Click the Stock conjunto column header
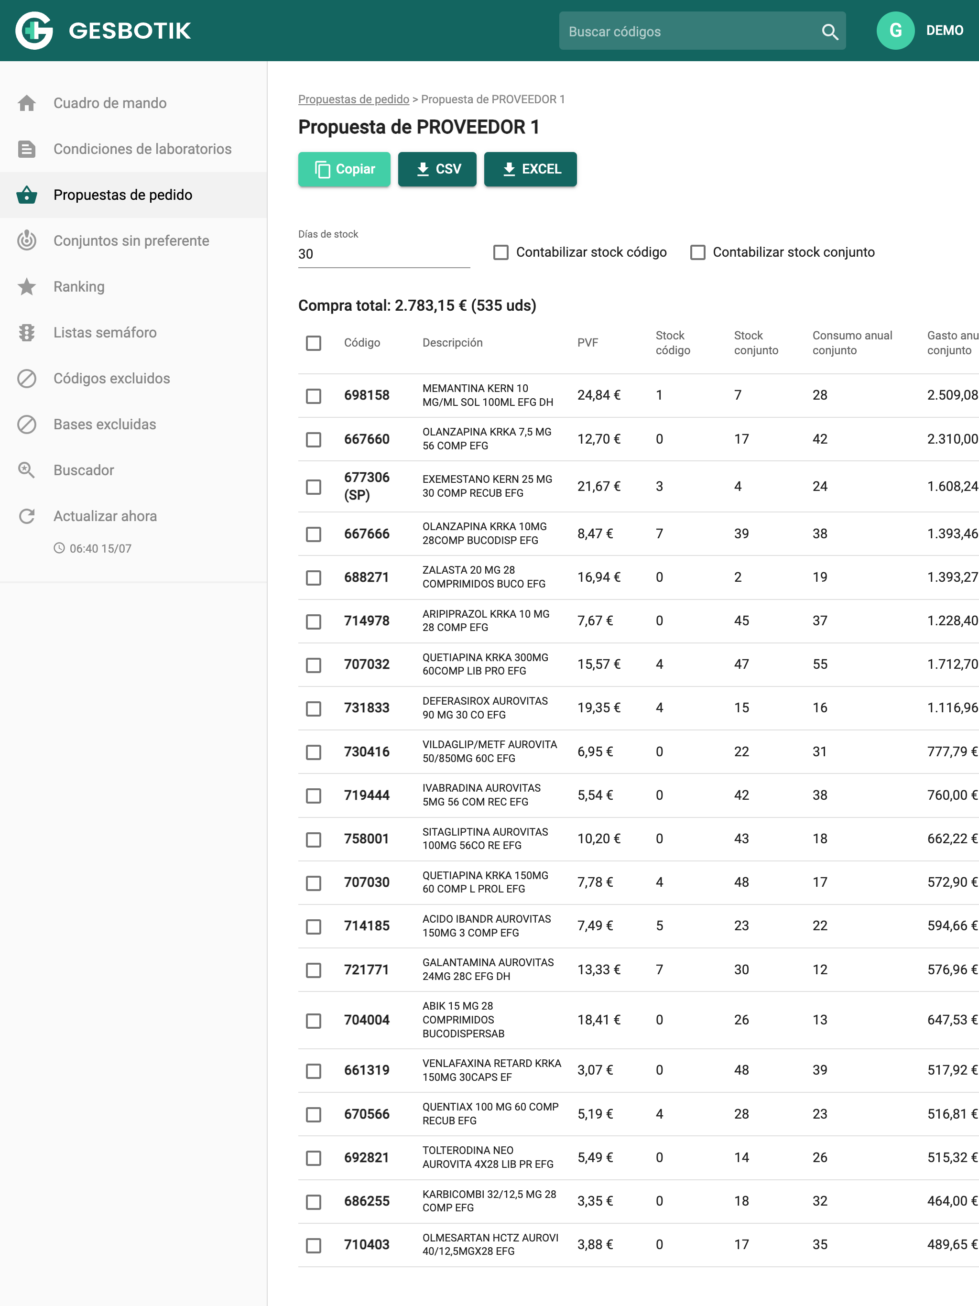979x1306 pixels. [x=756, y=343]
